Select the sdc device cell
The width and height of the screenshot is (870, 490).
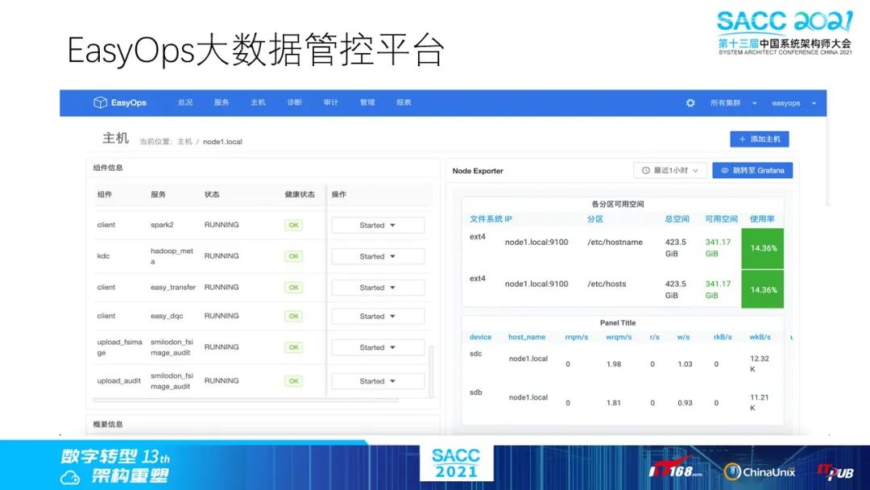[x=476, y=354]
